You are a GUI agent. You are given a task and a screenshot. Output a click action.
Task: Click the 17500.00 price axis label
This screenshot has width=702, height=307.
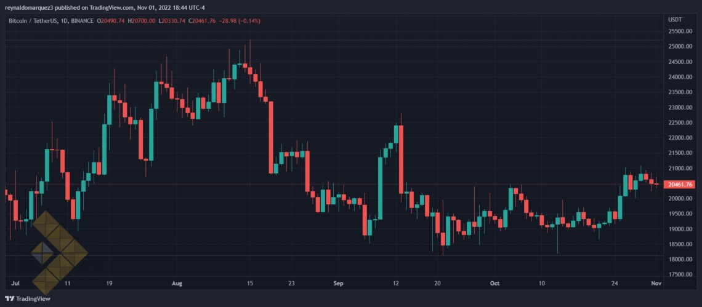point(680,274)
